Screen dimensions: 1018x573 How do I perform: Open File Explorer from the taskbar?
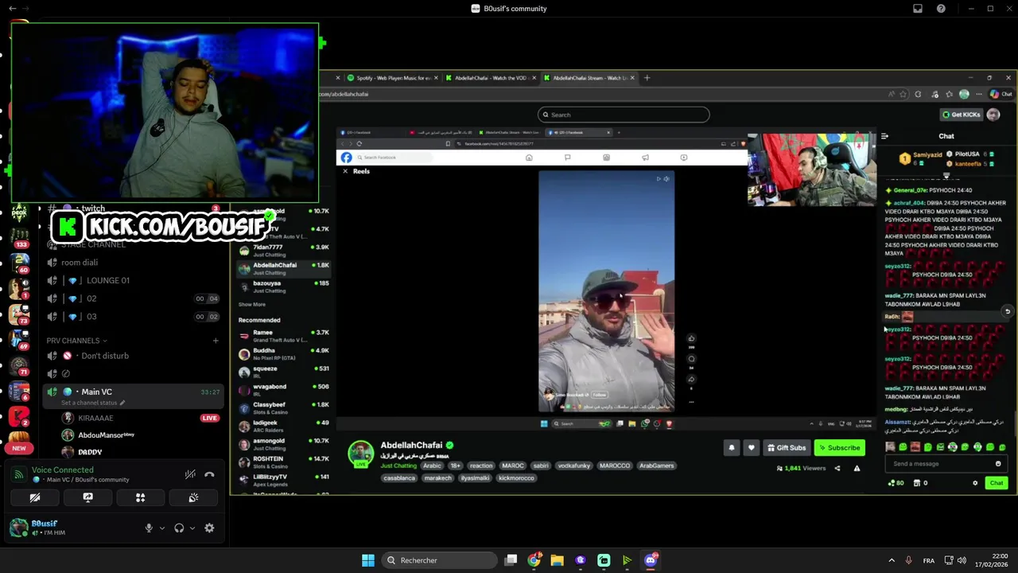557,560
